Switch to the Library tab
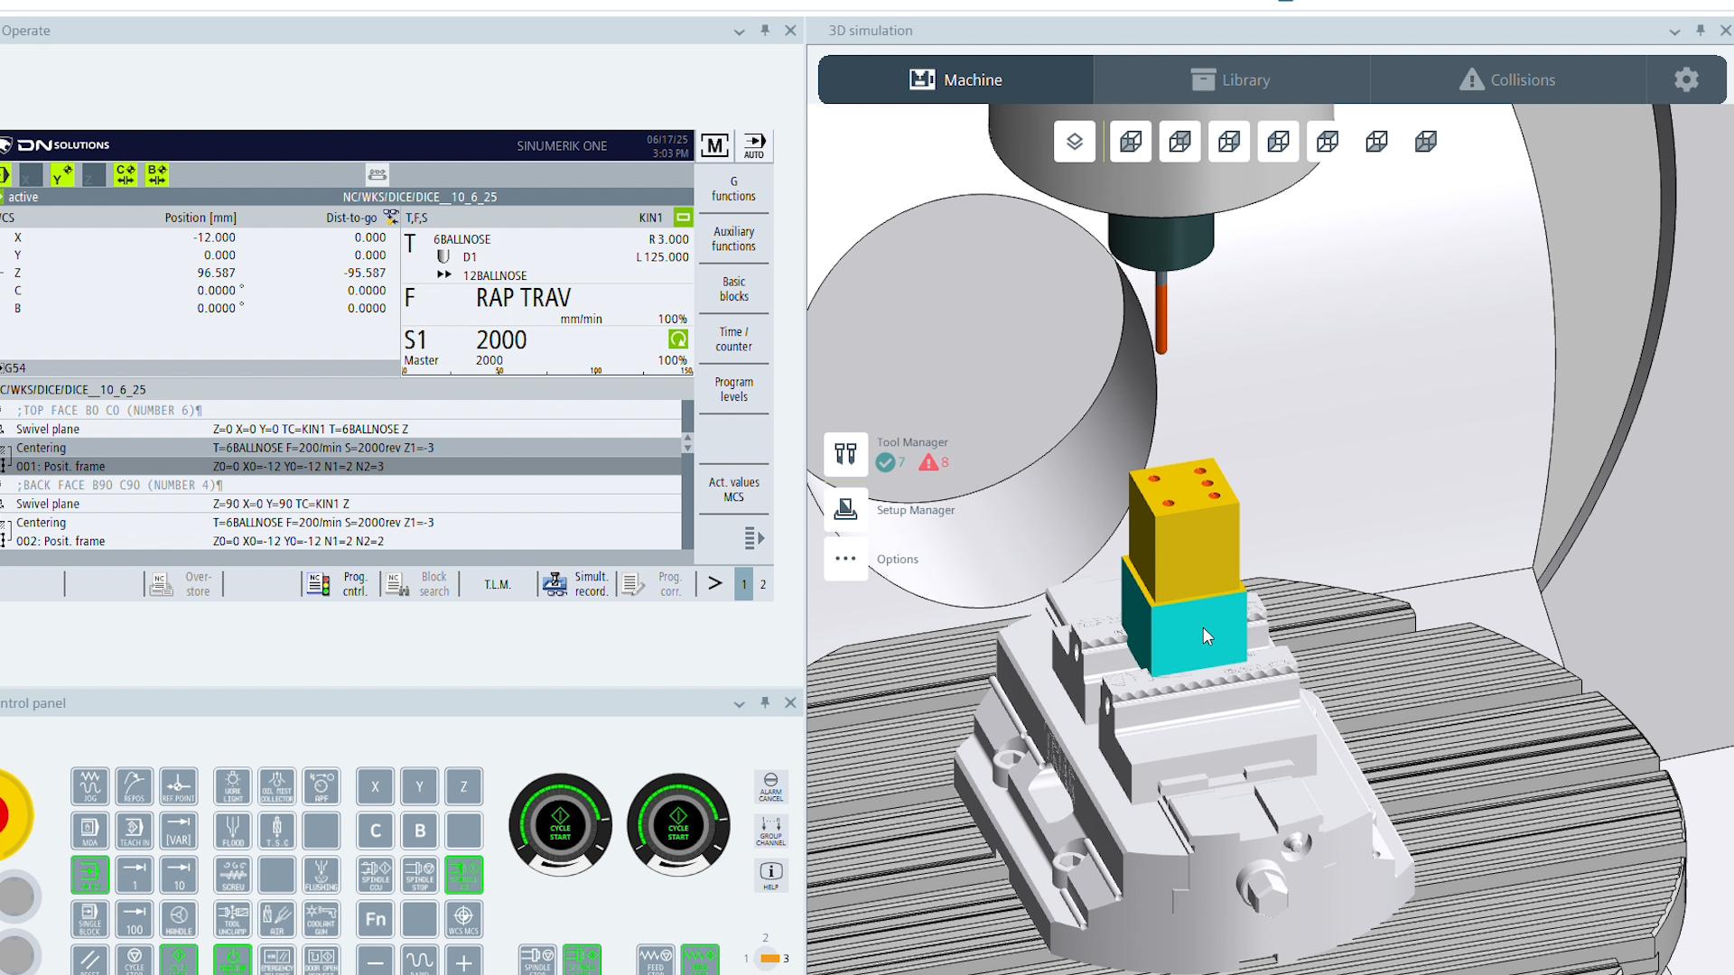1734x975 pixels. click(x=1231, y=79)
